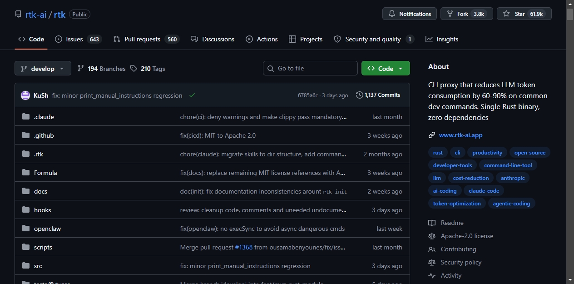Click the .claude folder icon

coord(26,117)
